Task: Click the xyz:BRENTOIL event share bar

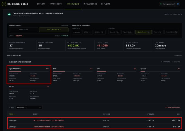Action: point(29,71)
